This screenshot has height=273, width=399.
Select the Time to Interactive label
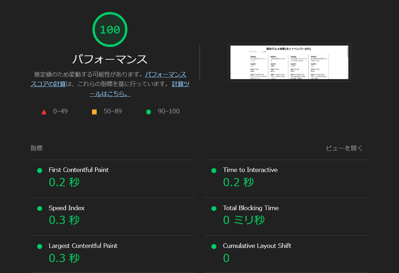coord(250,170)
